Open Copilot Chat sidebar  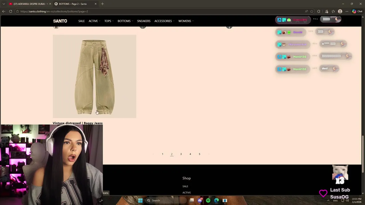tap(357, 11)
